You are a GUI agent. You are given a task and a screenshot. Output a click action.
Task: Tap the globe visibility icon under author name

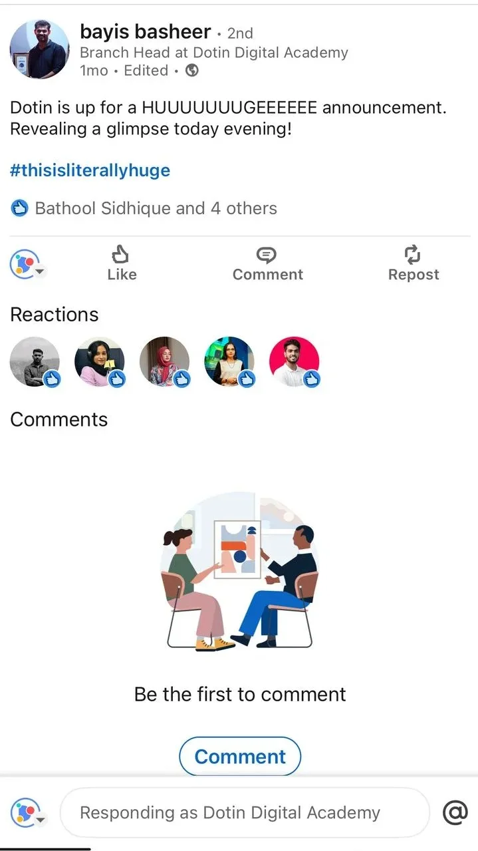(x=192, y=71)
